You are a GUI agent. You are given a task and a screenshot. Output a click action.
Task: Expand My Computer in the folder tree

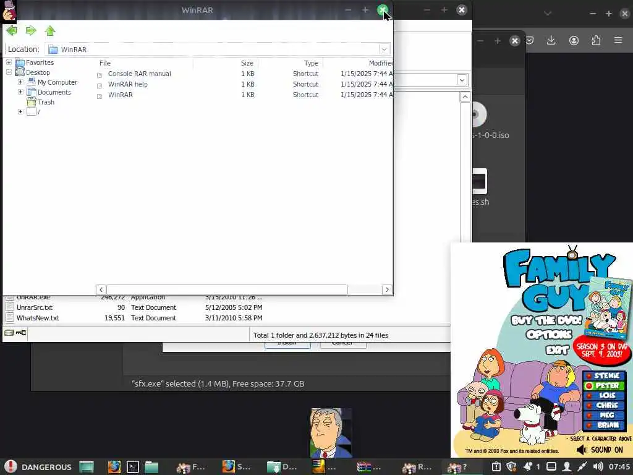20,82
